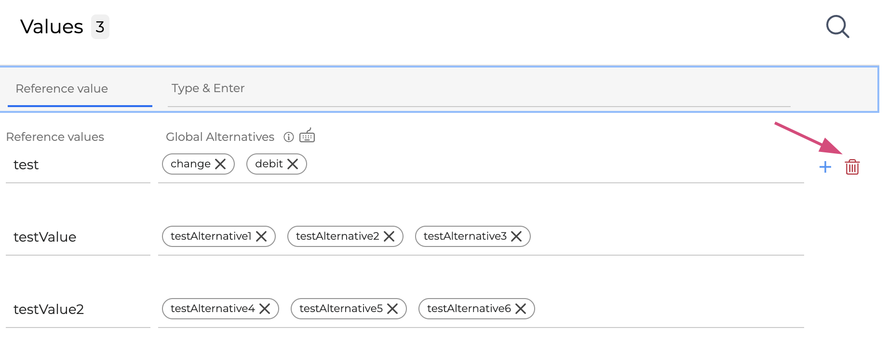Remove testAlternative2 chip

click(x=389, y=236)
